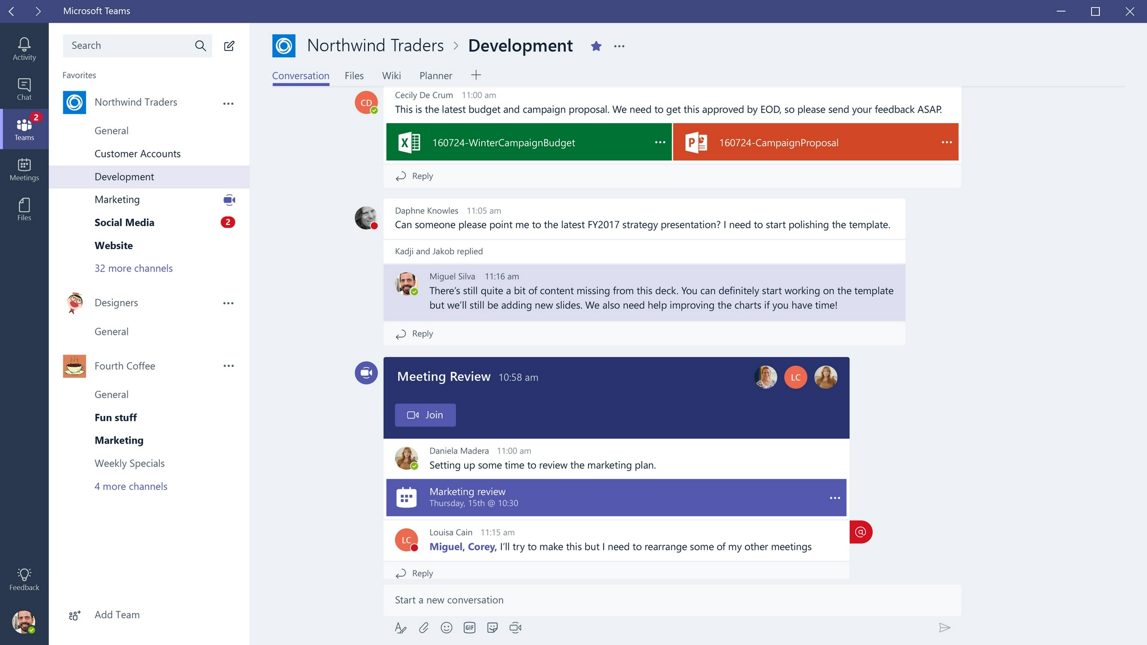Click the attach file icon in toolbar
Screen dimensions: 1147x645
click(424, 628)
